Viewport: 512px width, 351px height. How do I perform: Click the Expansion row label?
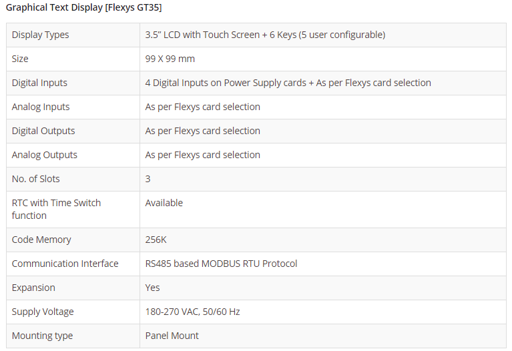[33, 288]
